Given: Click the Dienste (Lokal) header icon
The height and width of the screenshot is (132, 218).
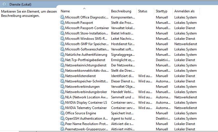Looking at the screenshot, I should (4, 4).
